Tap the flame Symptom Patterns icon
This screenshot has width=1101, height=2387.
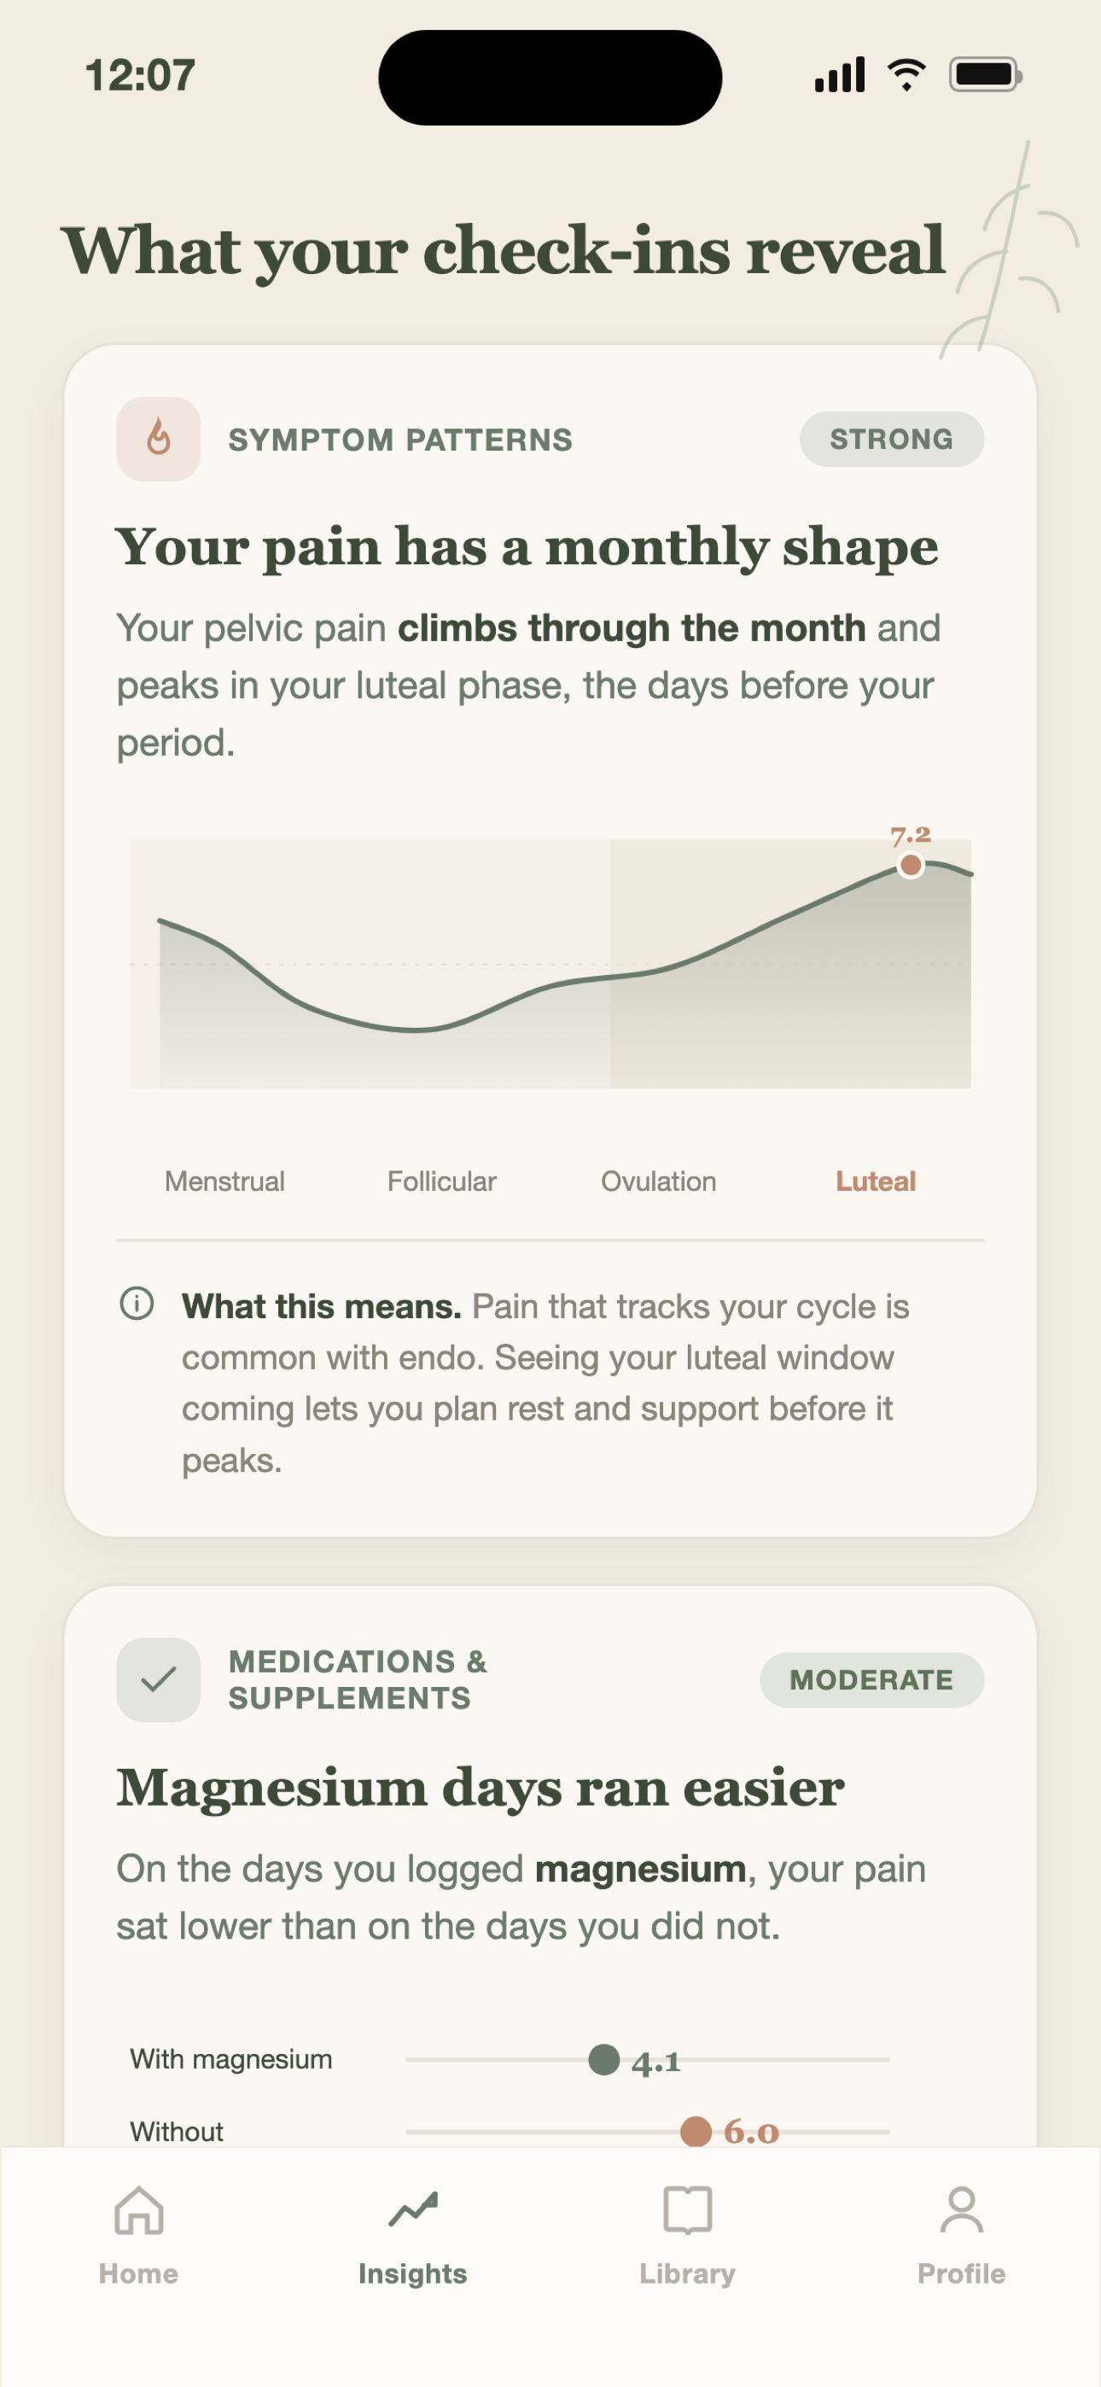159,439
